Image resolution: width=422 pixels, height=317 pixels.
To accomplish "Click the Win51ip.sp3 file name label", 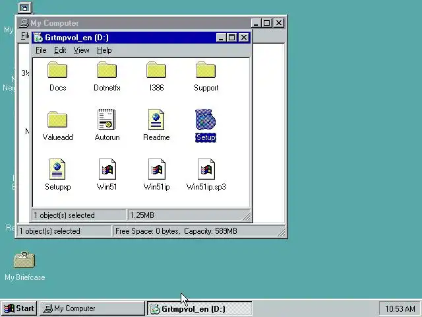I will 206,187.
